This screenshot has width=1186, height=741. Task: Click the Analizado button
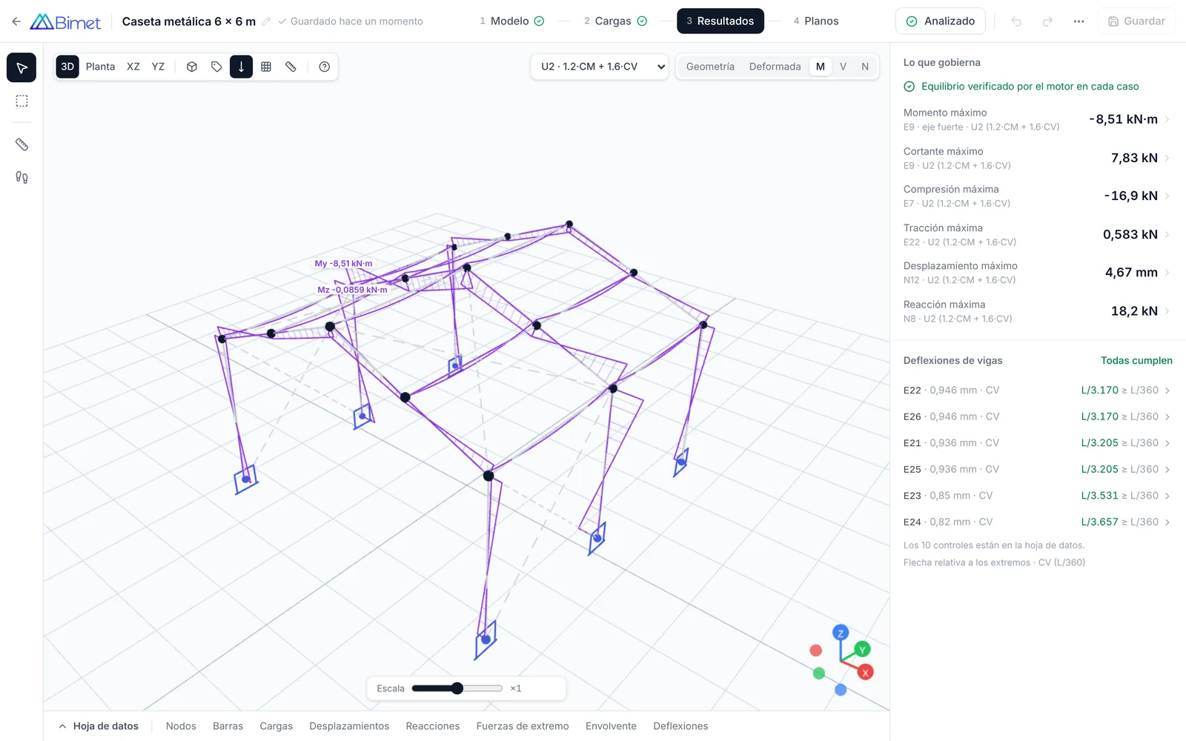941,21
